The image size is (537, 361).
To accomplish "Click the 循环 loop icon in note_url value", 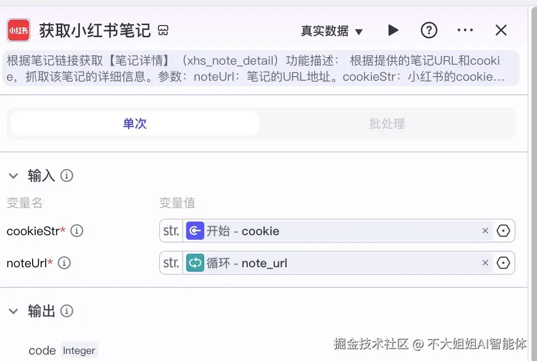I will click(x=195, y=263).
